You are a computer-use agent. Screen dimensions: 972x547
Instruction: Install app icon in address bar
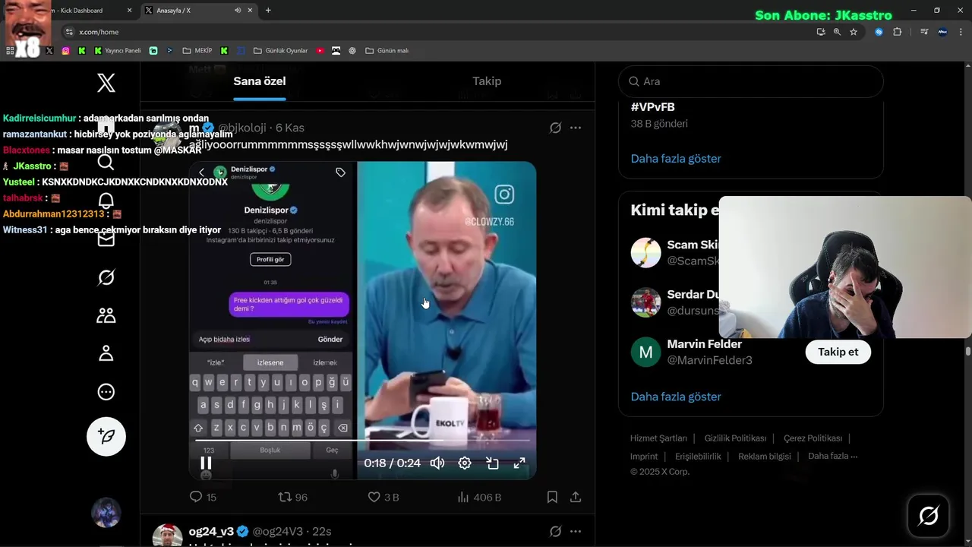pyautogui.click(x=821, y=32)
